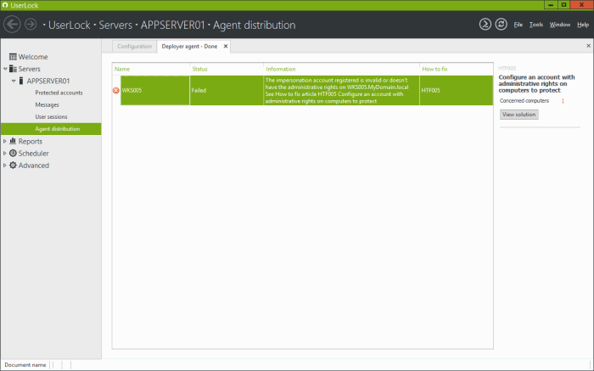Image resolution: width=594 pixels, height=371 pixels.
Task: Open the File menu
Action: pyautogui.click(x=518, y=25)
